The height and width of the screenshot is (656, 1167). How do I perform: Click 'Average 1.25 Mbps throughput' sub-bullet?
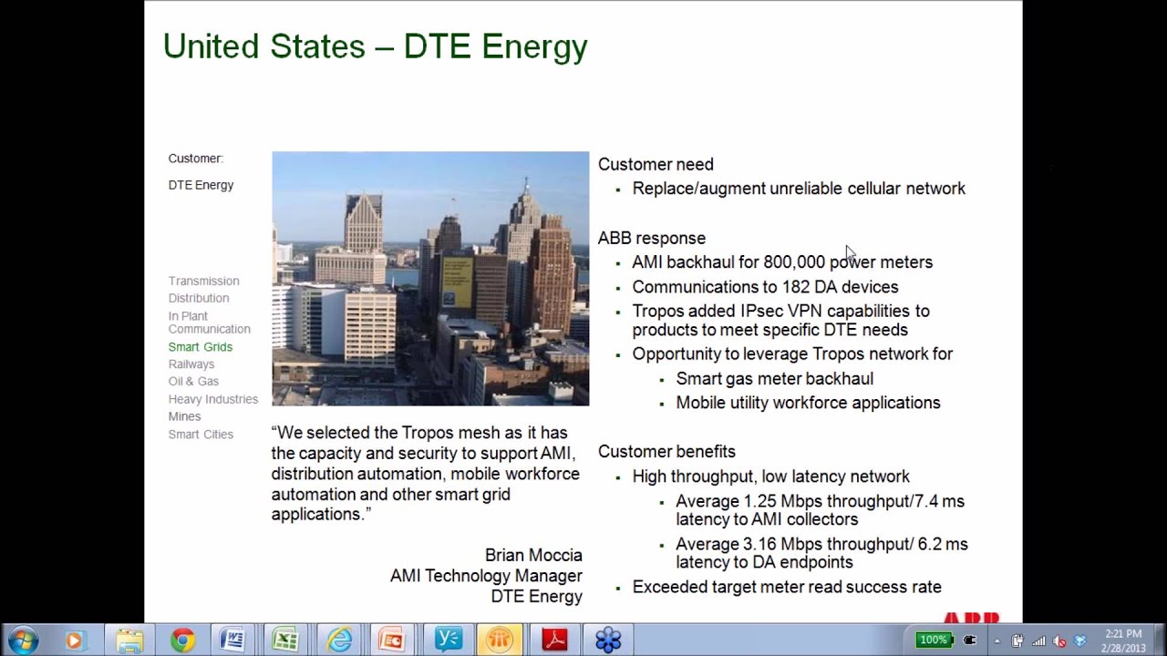(820, 510)
